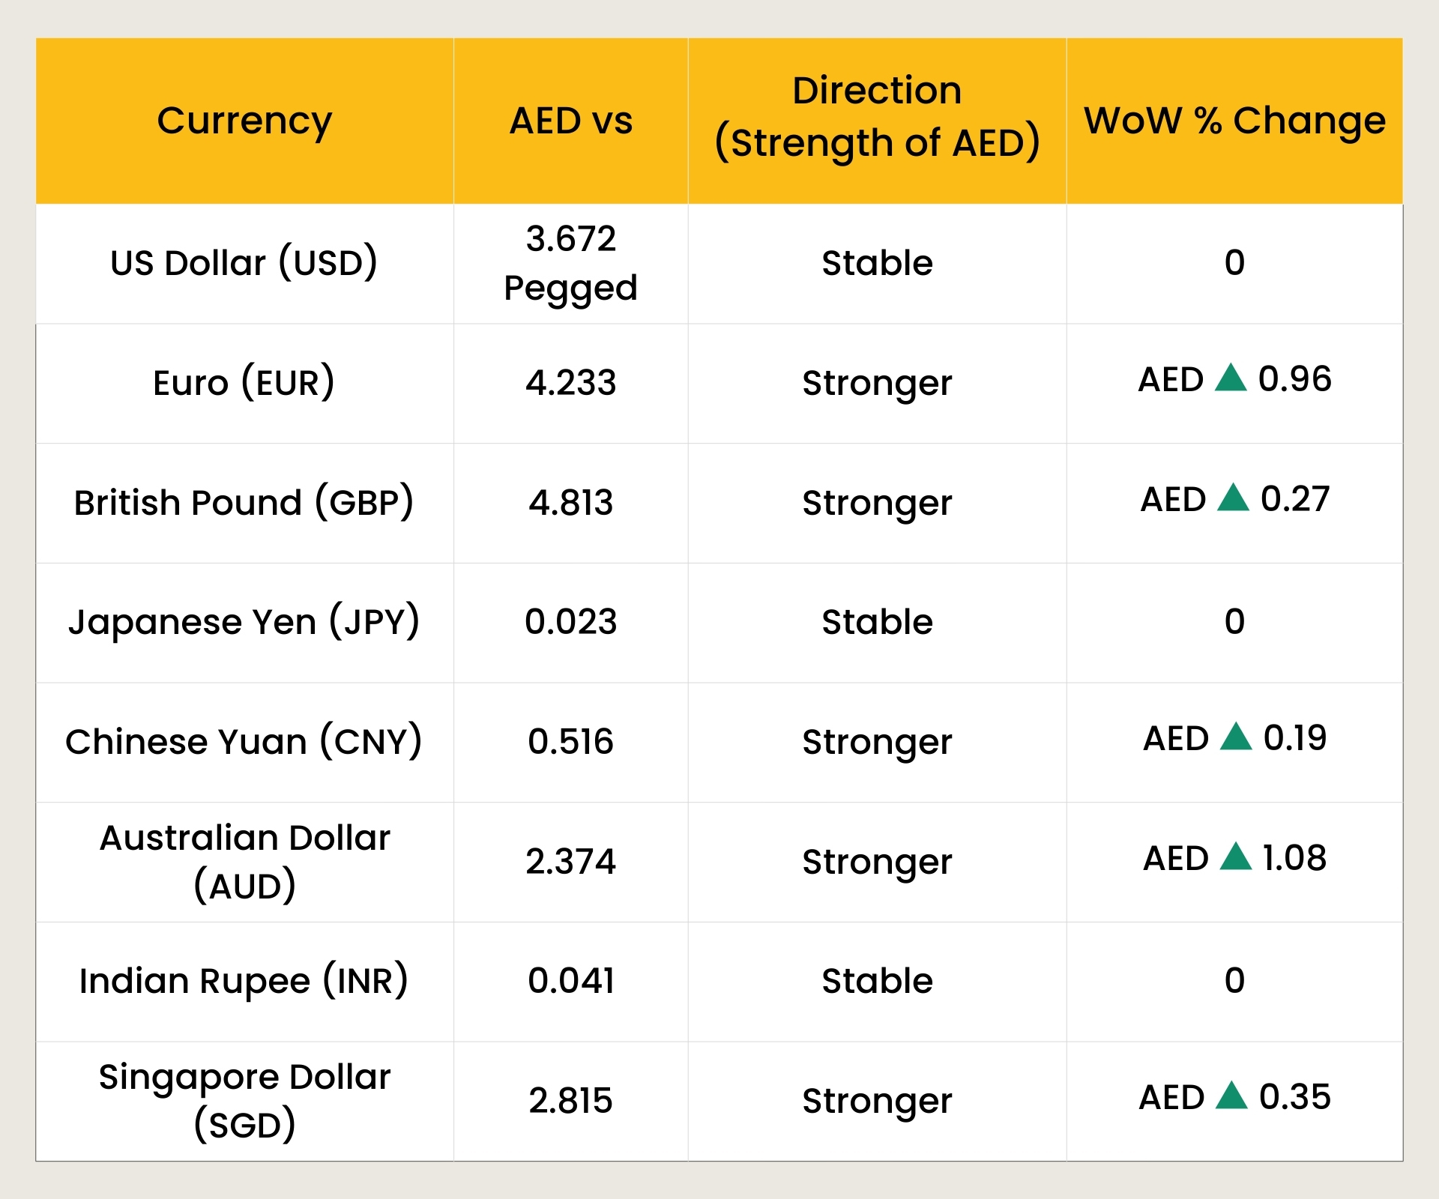Click the yellow header bar of the table
Viewport: 1439px width, 1199px height.
[719, 120]
